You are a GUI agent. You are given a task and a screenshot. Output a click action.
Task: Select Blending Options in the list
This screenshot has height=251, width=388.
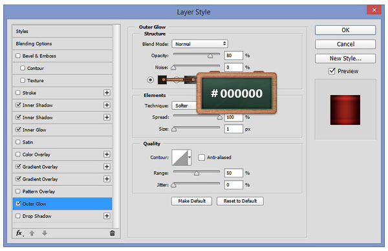[x=62, y=43]
